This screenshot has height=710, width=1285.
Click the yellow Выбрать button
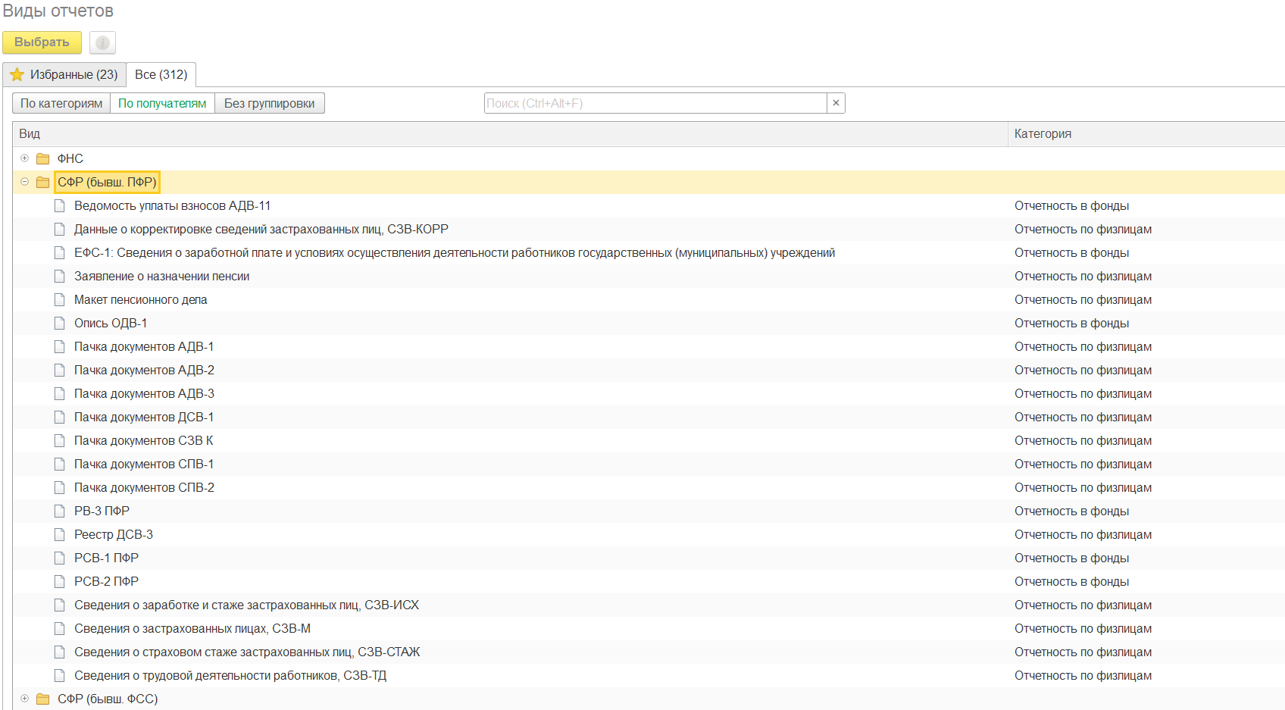click(42, 42)
